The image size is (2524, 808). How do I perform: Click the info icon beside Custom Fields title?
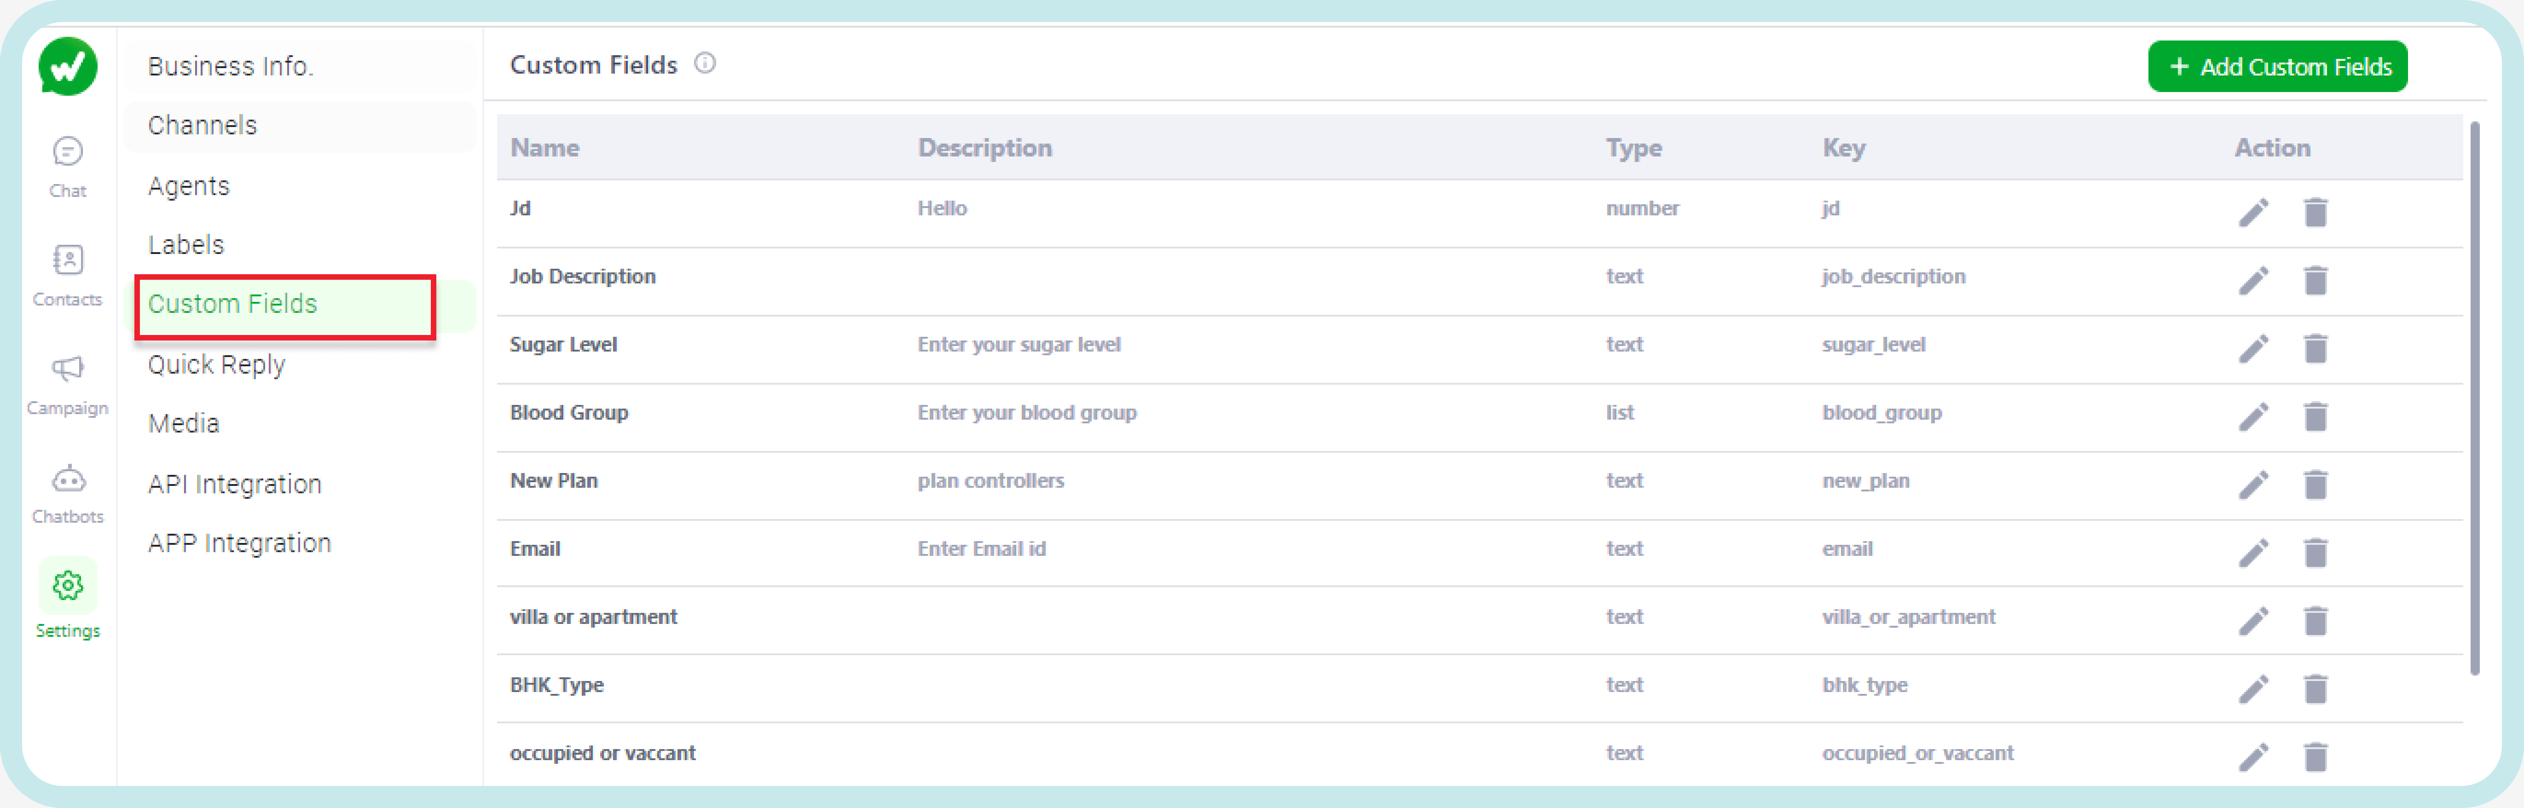pyautogui.click(x=705, y=63)
